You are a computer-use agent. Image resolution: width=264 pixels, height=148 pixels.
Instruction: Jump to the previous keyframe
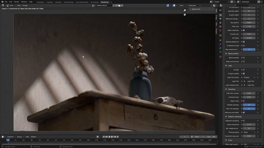106,137
